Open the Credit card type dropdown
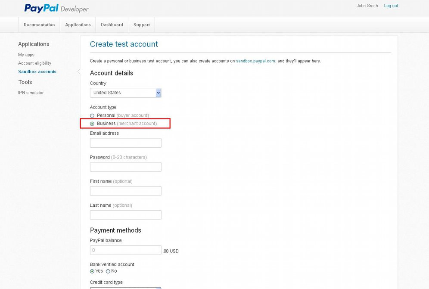Screen dimensions: 429x289 tap(126, 288)
